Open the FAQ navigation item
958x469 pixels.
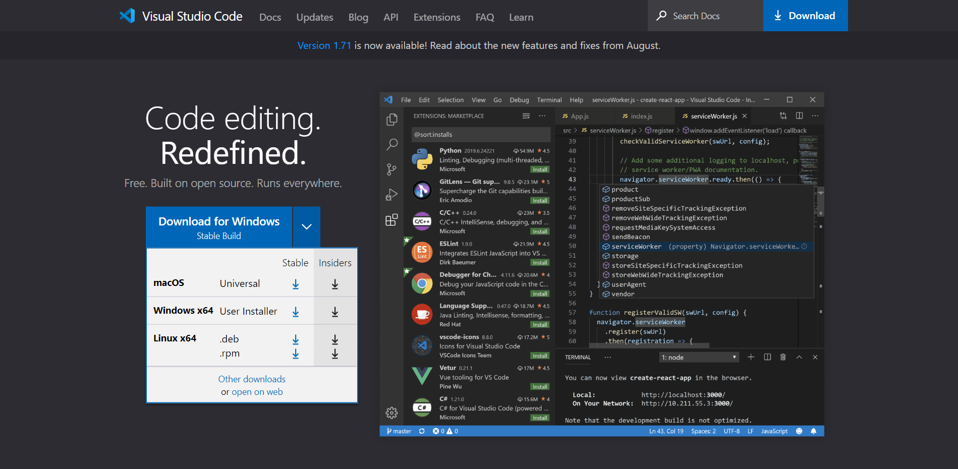click(x=485, y=17)
